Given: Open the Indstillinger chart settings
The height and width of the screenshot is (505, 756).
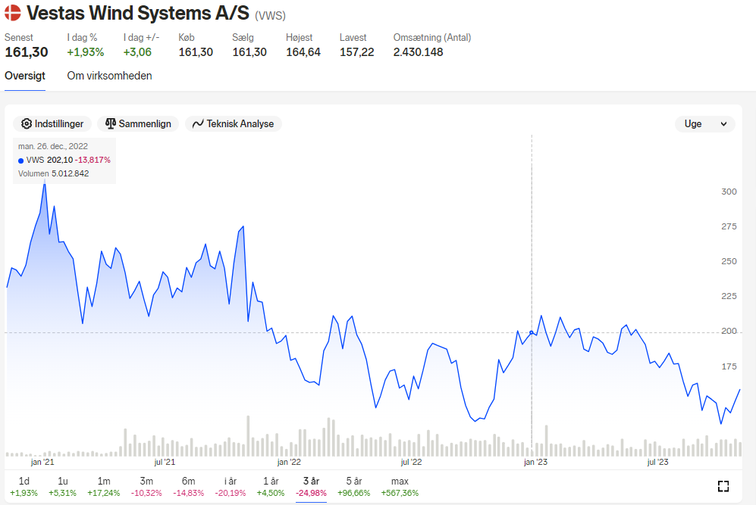Looking at the screenshot, I should (52, 123).
